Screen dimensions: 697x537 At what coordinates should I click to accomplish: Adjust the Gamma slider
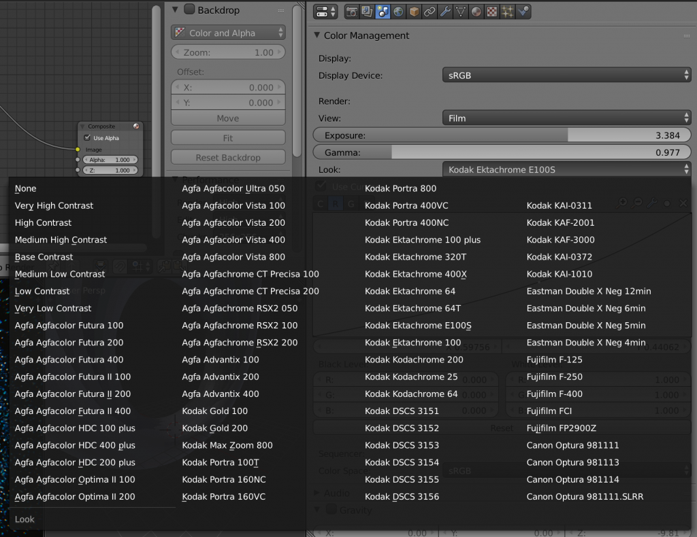coord(502,152)
